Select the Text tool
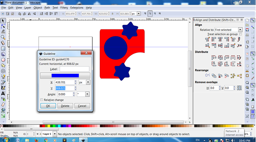Viewport: 256px width, 142px height. click(3, 93)
